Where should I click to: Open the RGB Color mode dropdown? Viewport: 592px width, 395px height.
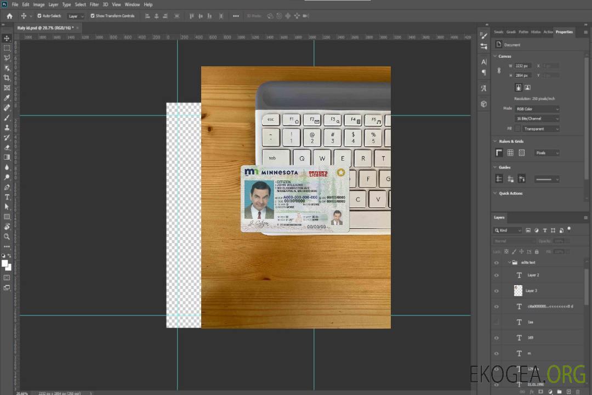537,109
